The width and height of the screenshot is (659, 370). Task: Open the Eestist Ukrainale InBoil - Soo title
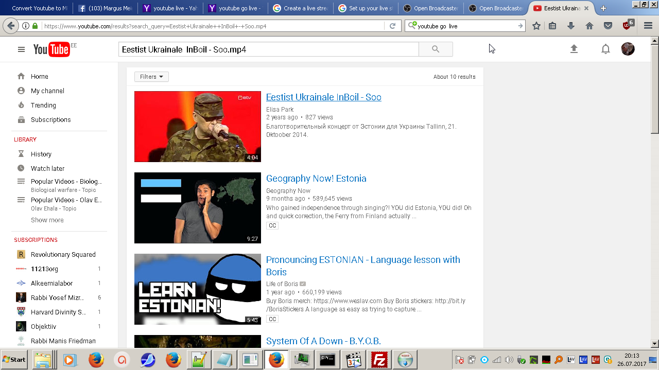pos(323,97)
